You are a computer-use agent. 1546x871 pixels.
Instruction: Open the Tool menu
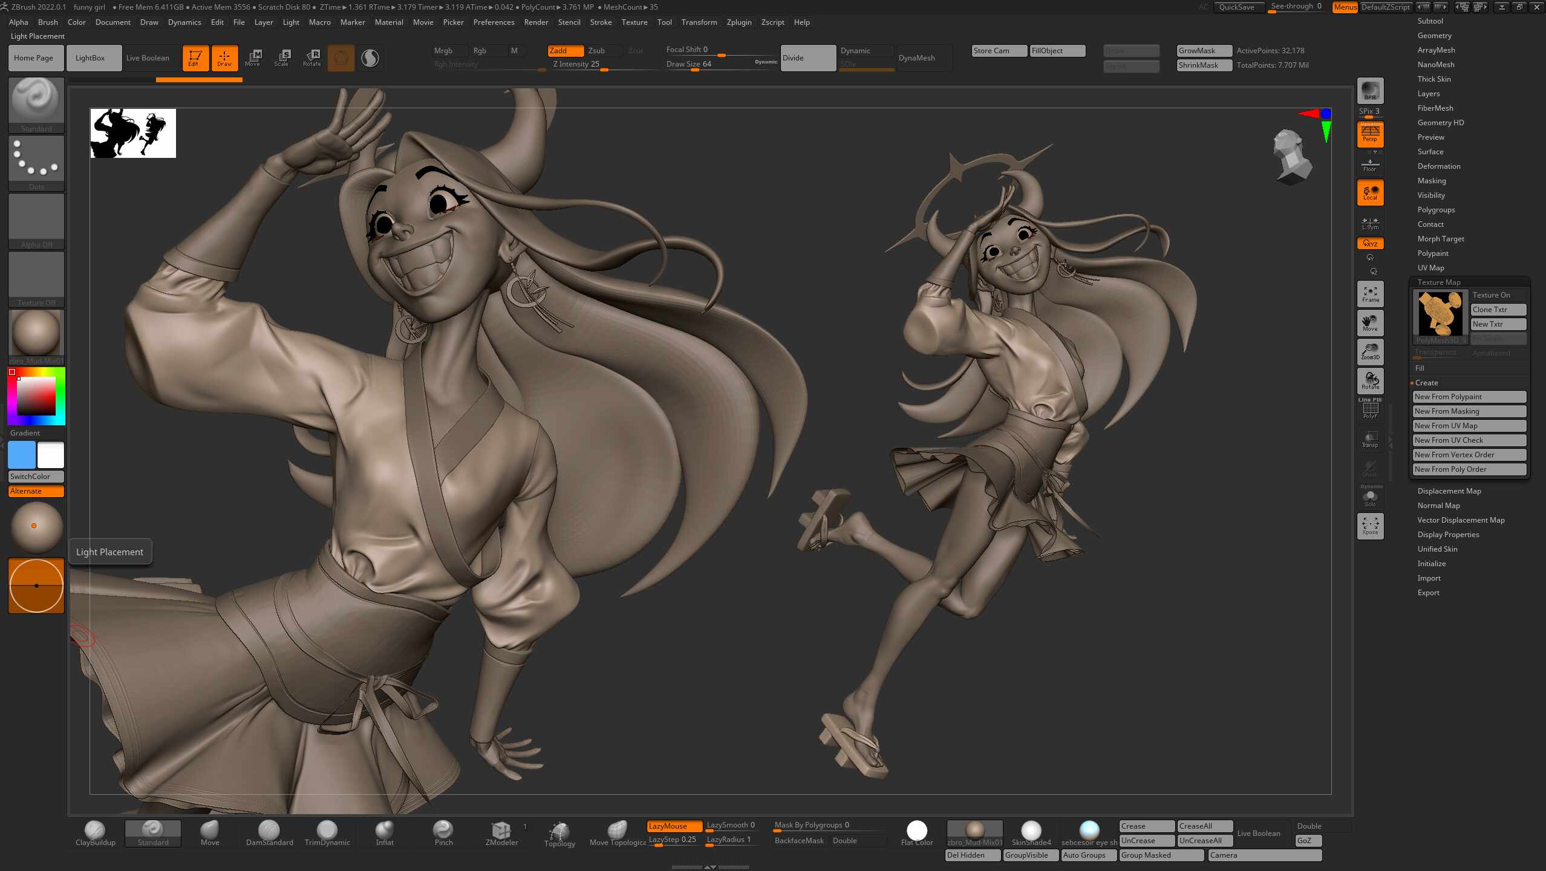(x=664, y=22)
